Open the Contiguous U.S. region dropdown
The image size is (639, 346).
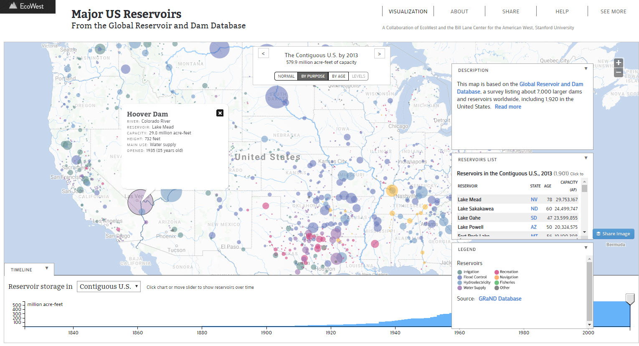(x=109, y=286)
